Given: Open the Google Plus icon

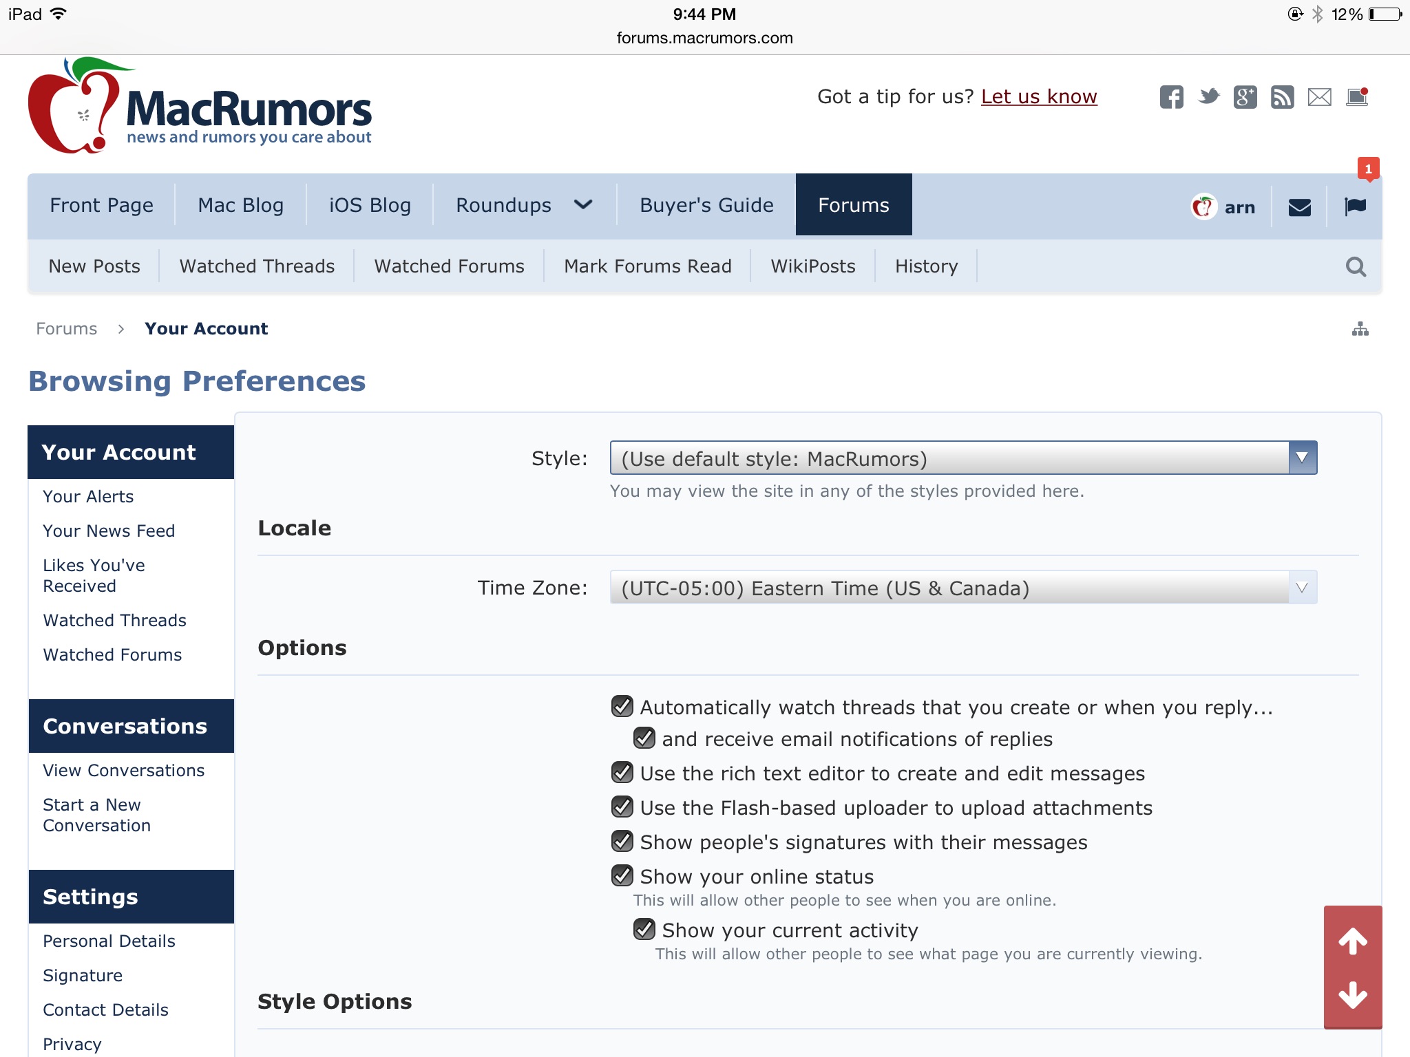Looking at the screenshot, I should 1245,97.
